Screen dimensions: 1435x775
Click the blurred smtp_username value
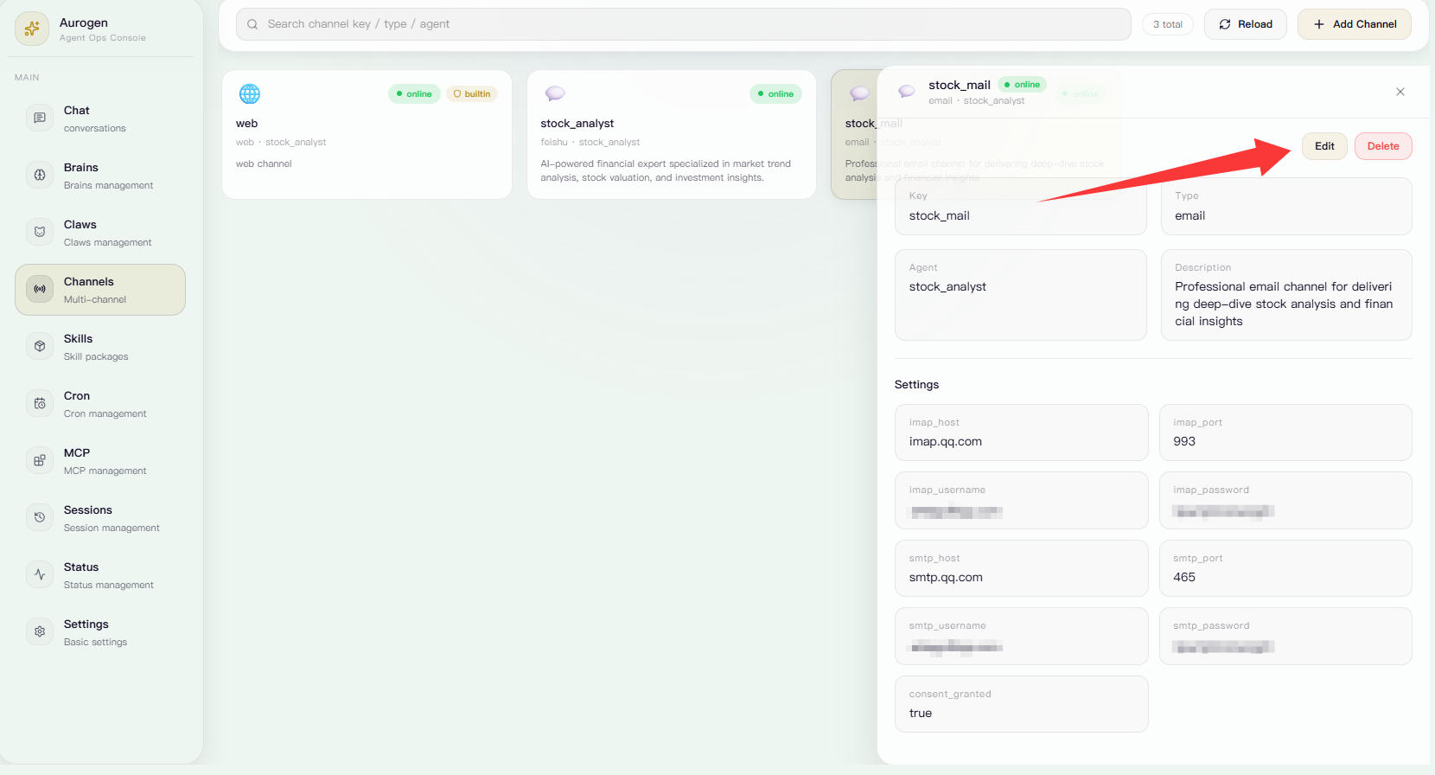coord(956,647)
